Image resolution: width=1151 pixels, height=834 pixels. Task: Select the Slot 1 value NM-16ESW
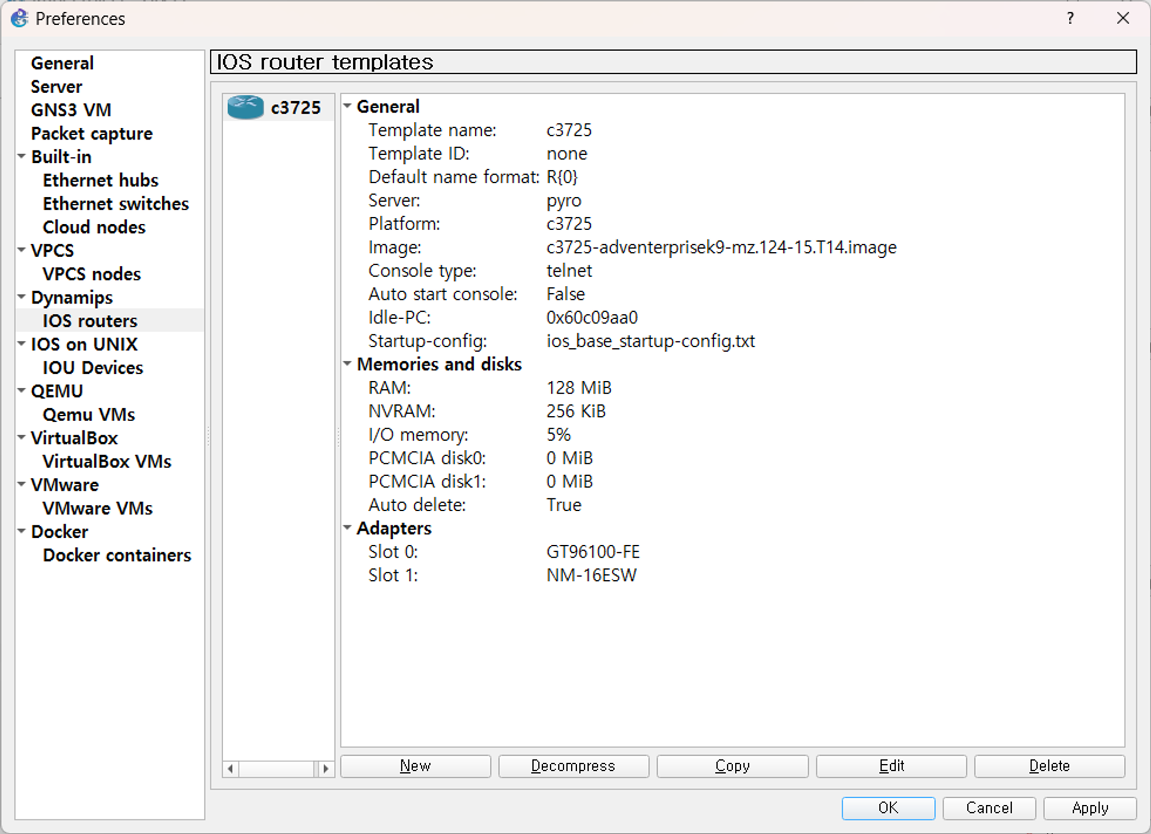pos(591,575)
